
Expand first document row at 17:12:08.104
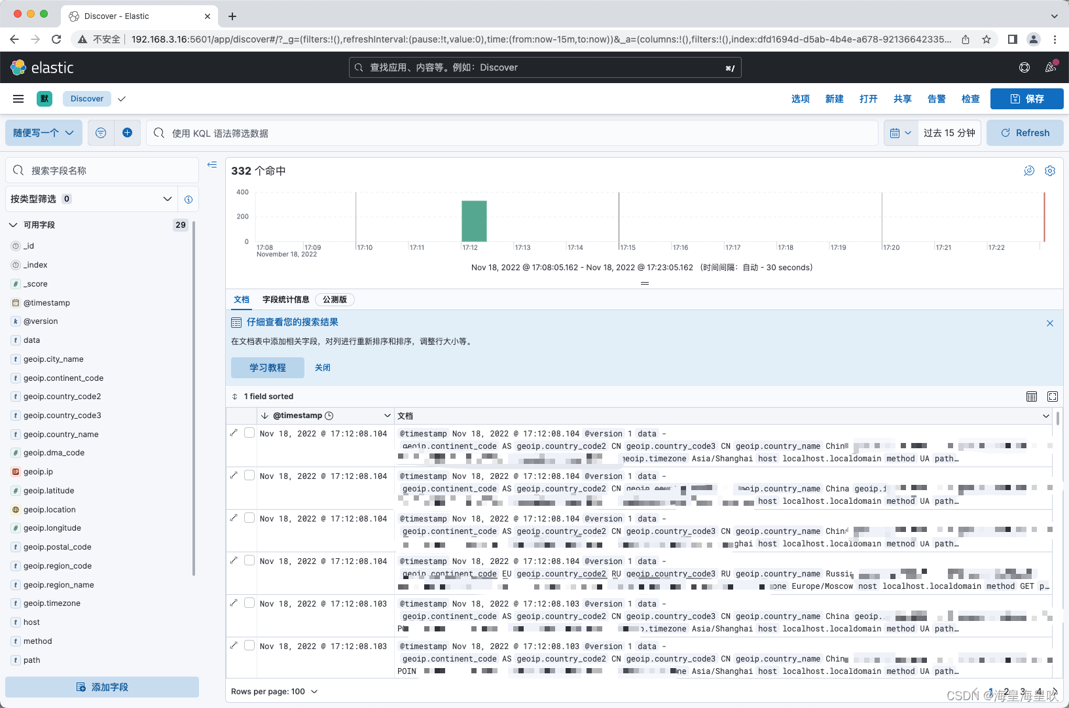pos(234,433)
